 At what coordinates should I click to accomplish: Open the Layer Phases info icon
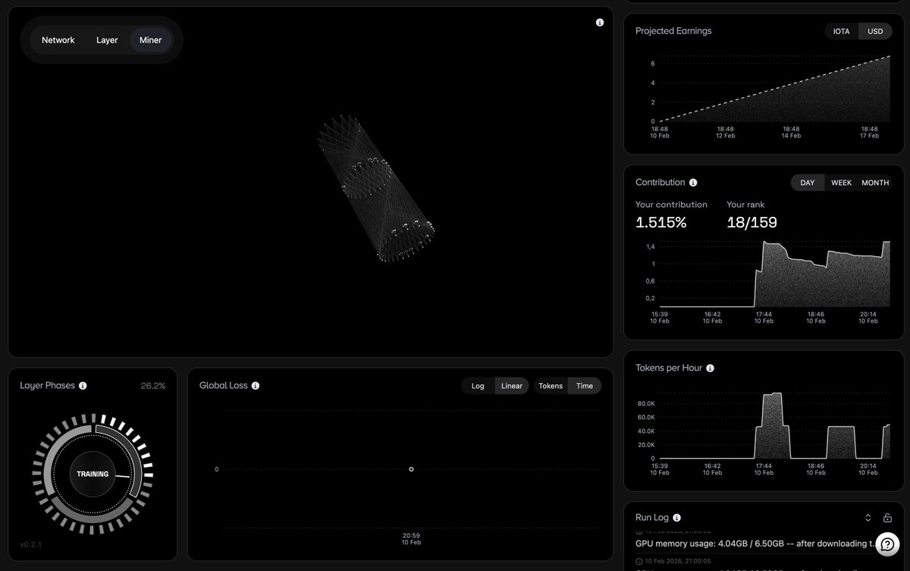tap(83, 386)
